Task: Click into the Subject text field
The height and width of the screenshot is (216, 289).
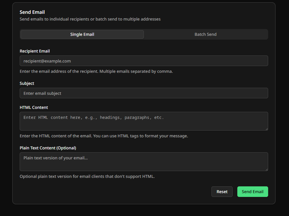Action: coord(144,93)
